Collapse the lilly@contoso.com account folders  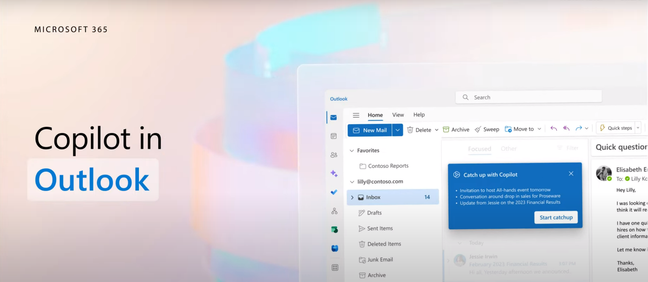pyautogui.click(x=352, y=182)
